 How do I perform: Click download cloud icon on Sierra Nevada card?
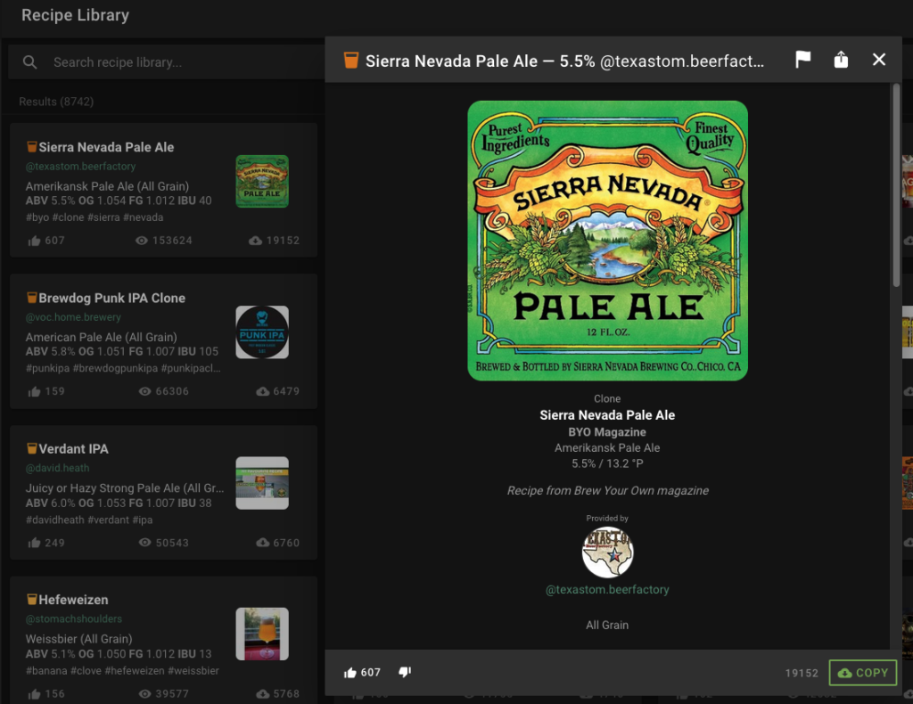256,241
